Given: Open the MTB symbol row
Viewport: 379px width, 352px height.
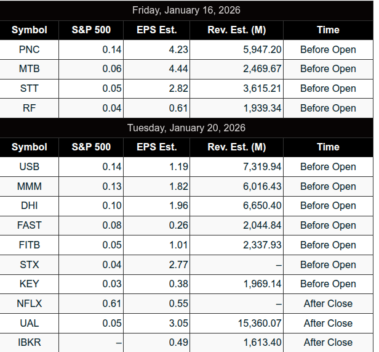Looking at the screenshot, I should 29,69.
